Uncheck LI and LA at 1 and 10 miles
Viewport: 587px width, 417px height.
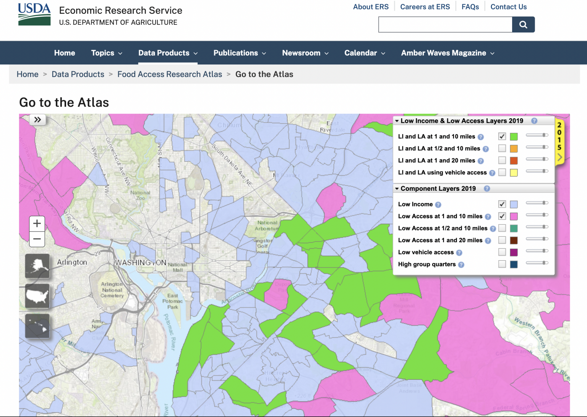tap(502, 136)
